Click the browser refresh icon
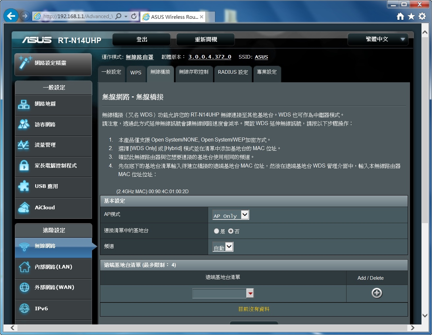The image size is (432, 335). (134, 16)
